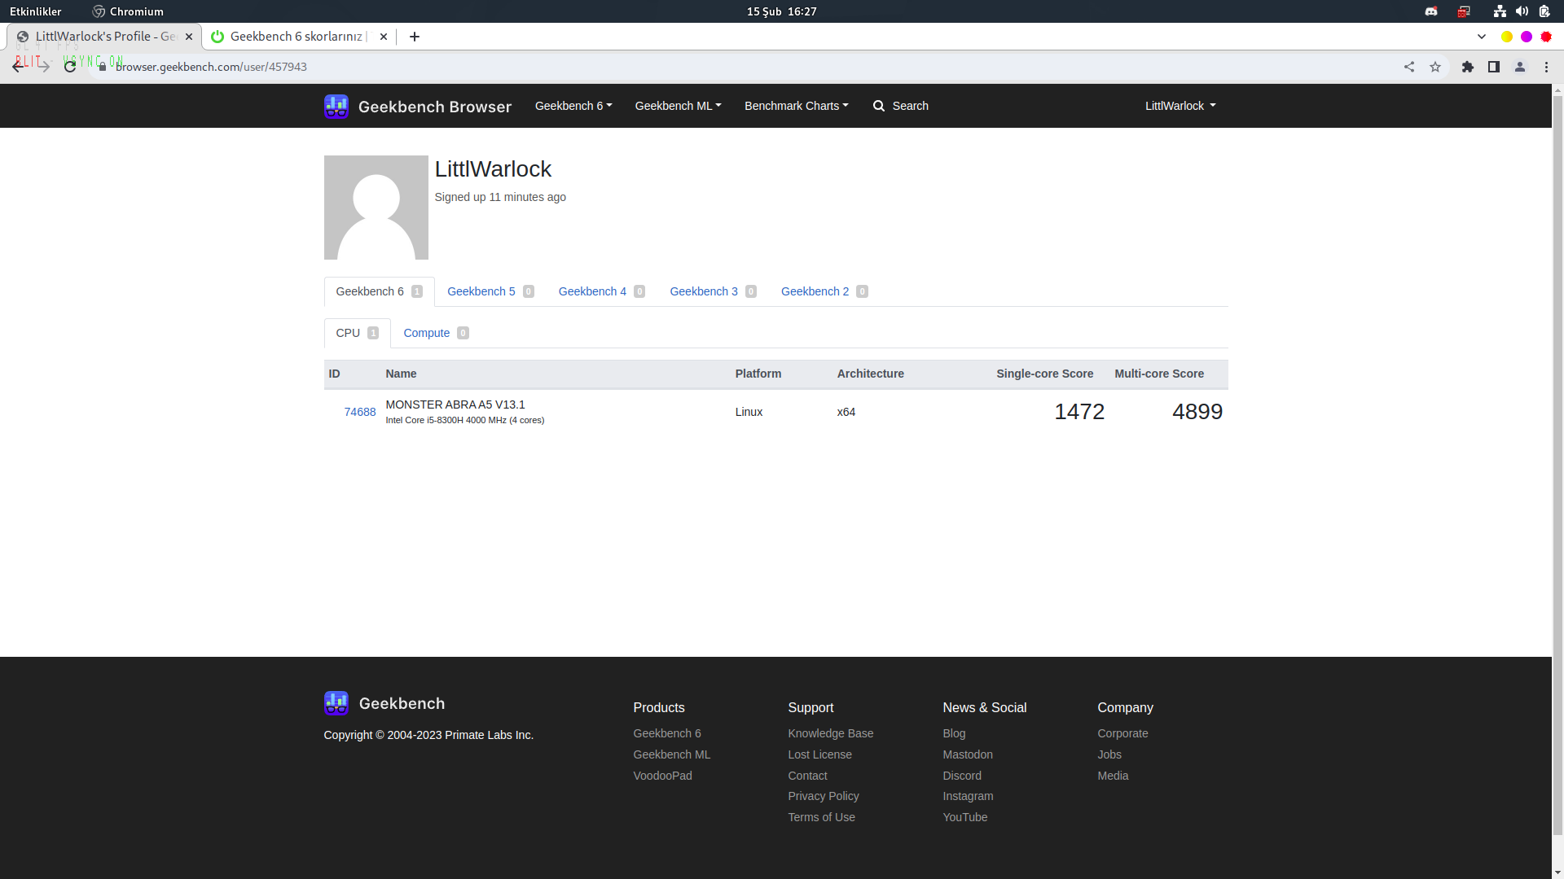Screen dimensions: 1564x879
Task: Open the Extensions puzzle icon
Action: 1468,67
